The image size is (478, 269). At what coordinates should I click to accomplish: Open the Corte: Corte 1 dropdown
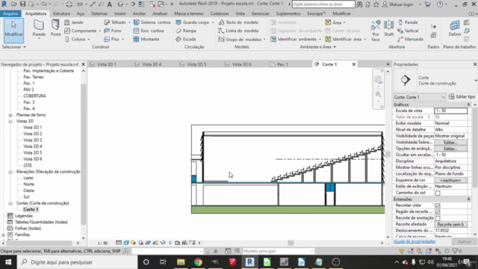419,97
